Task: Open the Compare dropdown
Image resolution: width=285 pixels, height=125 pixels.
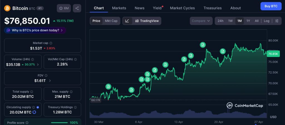Action: tap(201, 21)
